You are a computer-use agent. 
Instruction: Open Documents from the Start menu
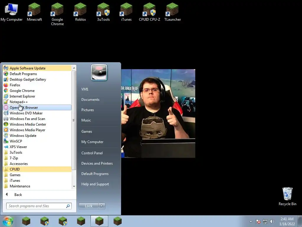90,100
